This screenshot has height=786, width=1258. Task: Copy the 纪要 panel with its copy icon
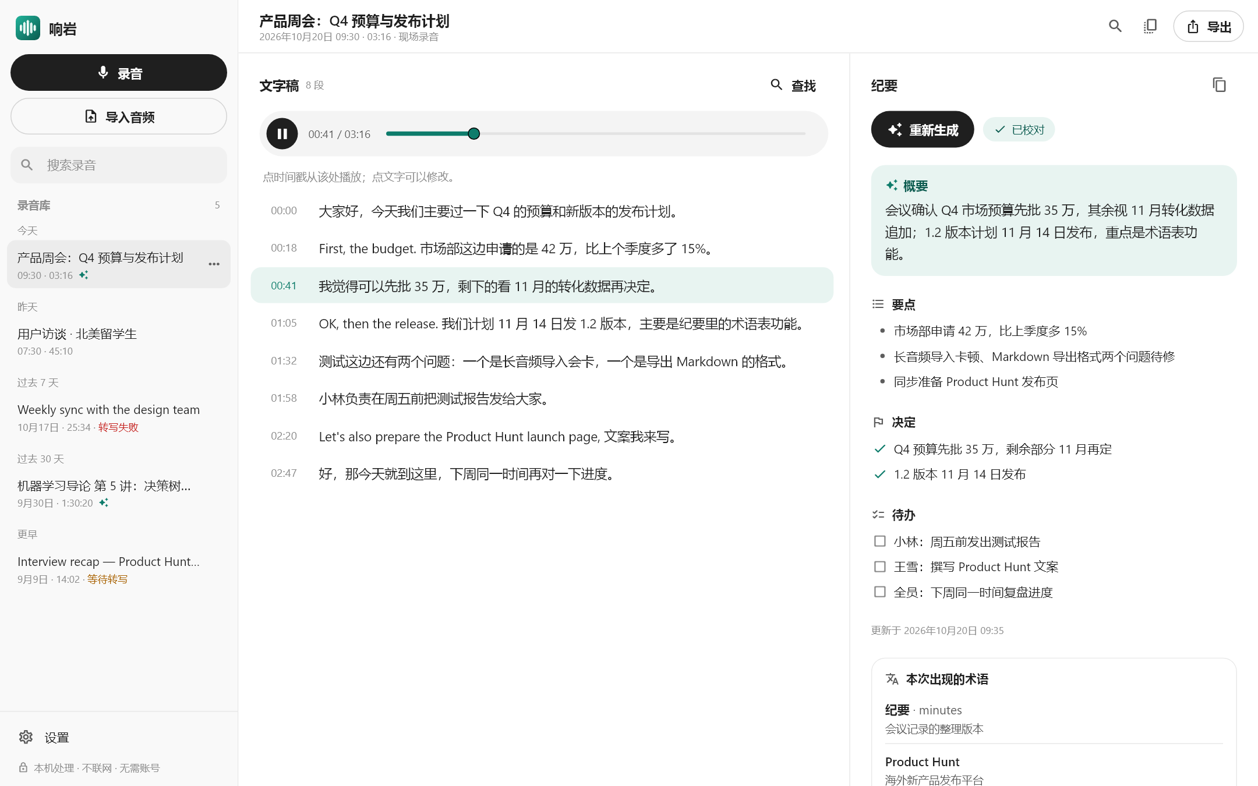click(x=1219, y=85)
